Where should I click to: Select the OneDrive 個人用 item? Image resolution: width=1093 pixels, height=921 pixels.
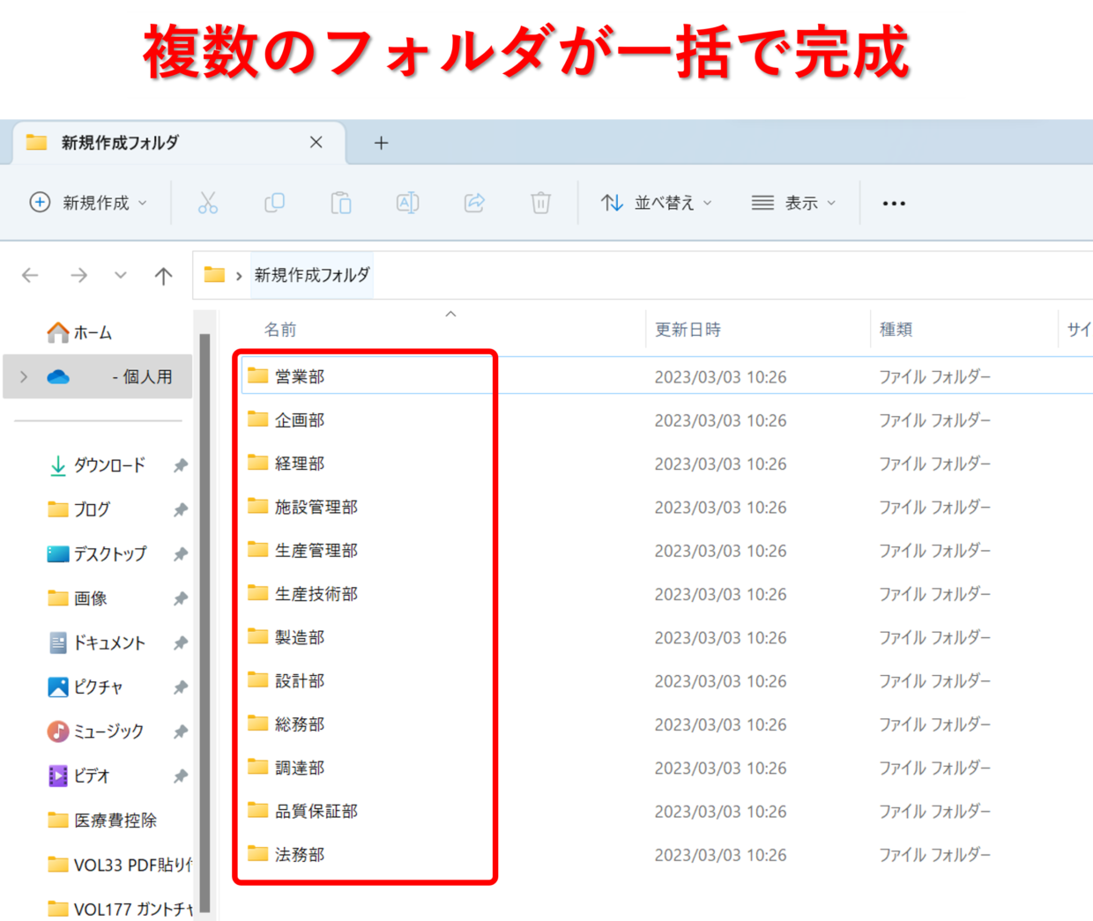pyautogui.click(x=98, y=377)
